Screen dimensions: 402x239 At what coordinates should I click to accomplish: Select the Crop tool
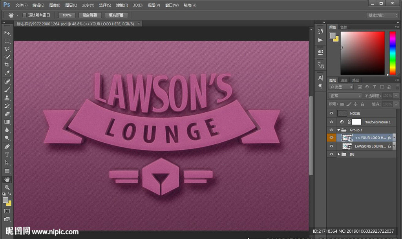click(x=7, y=65)
